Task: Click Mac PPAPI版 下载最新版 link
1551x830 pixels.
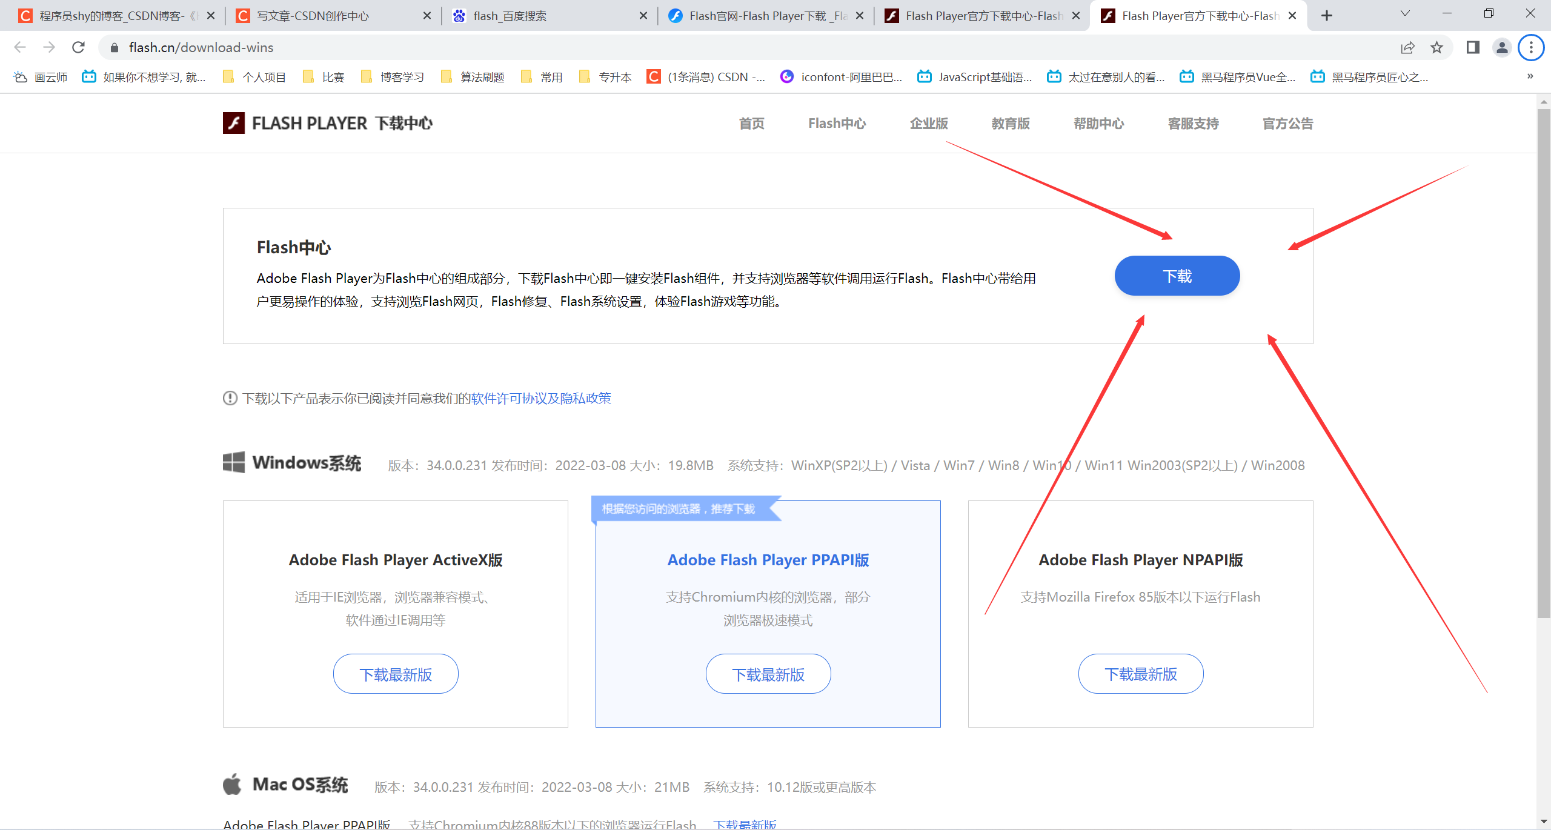Action: pos(745,824)
